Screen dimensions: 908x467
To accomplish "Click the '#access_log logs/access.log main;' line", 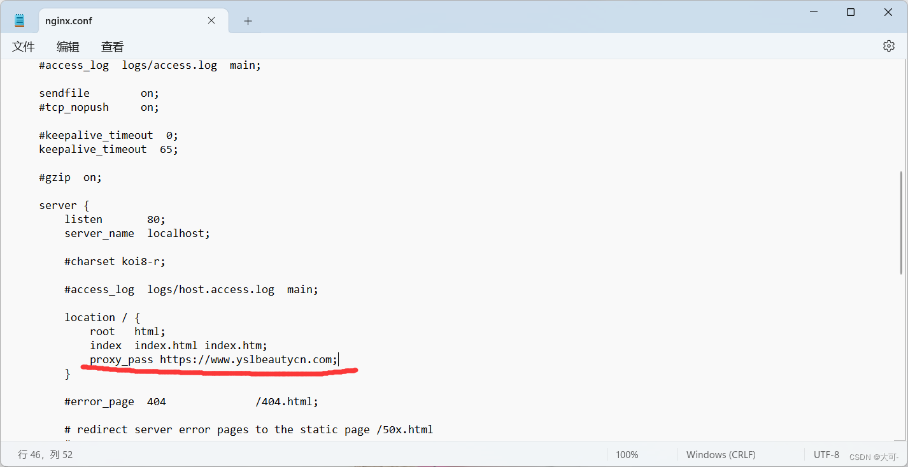I will click(150, 65).
